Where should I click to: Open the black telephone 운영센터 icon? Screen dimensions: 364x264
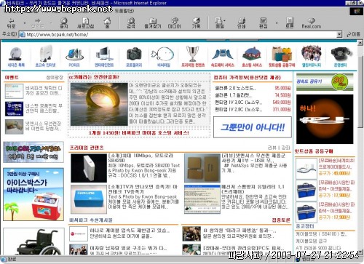(341, 57)
